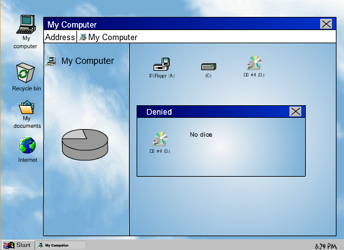Close the Denied dialog
This screenshot has width=344, height=250.
[295, 112]
